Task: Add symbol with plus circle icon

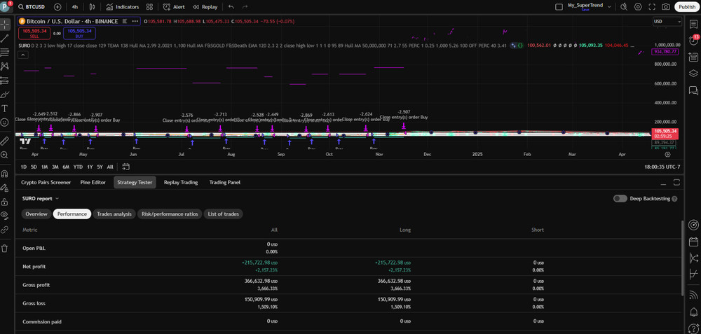Action: pos(57,7)
